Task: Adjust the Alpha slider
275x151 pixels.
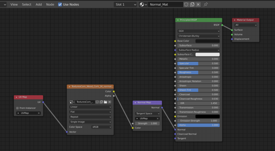Action: coord(198,125)
